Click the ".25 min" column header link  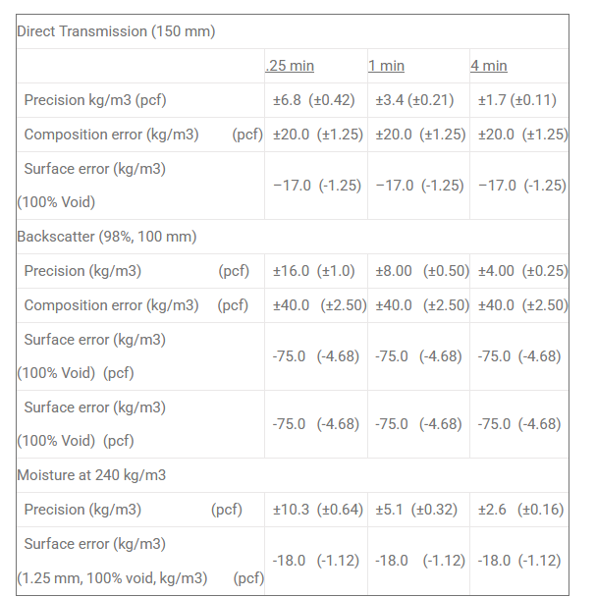click(290, 66)
